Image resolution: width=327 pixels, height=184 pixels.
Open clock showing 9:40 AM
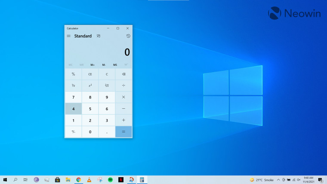coord(308,180)
